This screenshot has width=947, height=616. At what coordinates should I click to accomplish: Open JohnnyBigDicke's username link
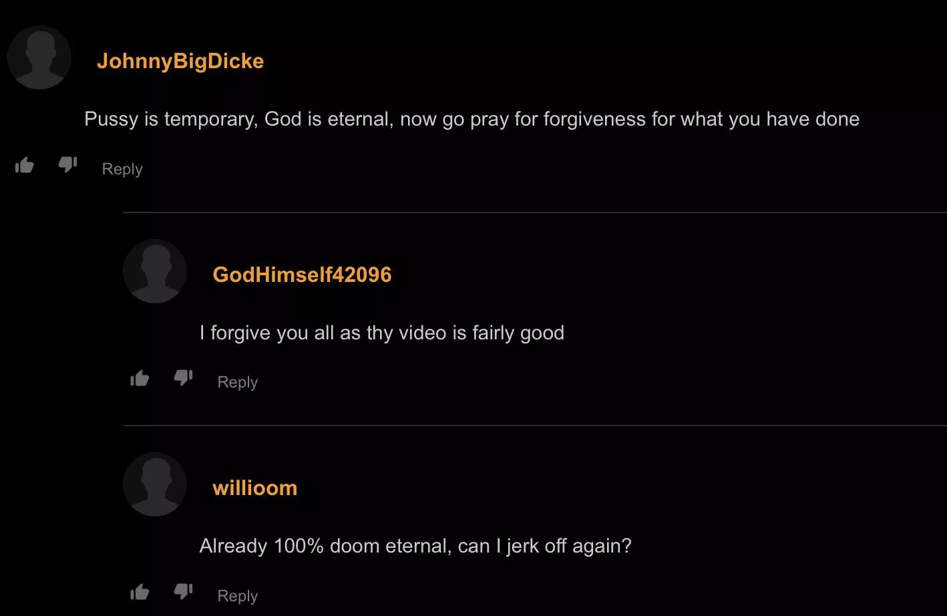click(x=181, y=61)
